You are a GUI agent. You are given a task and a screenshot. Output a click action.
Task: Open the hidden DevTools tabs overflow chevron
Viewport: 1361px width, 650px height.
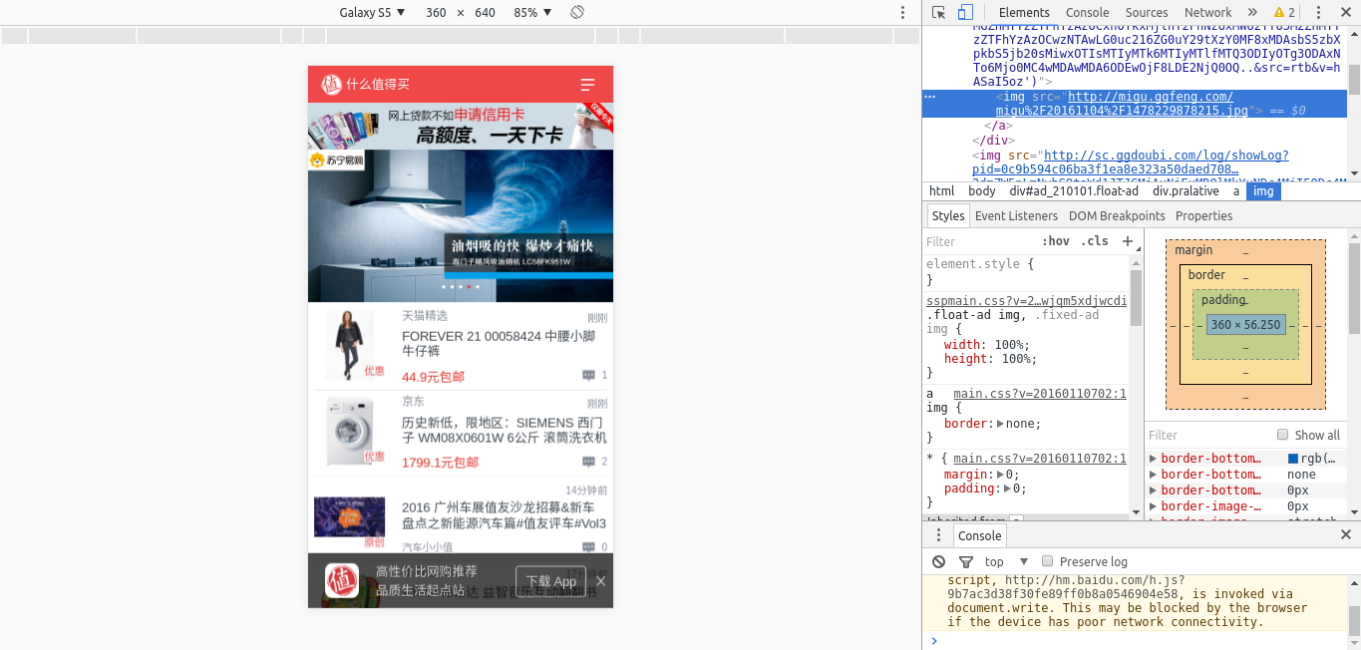click(1252, 12)
